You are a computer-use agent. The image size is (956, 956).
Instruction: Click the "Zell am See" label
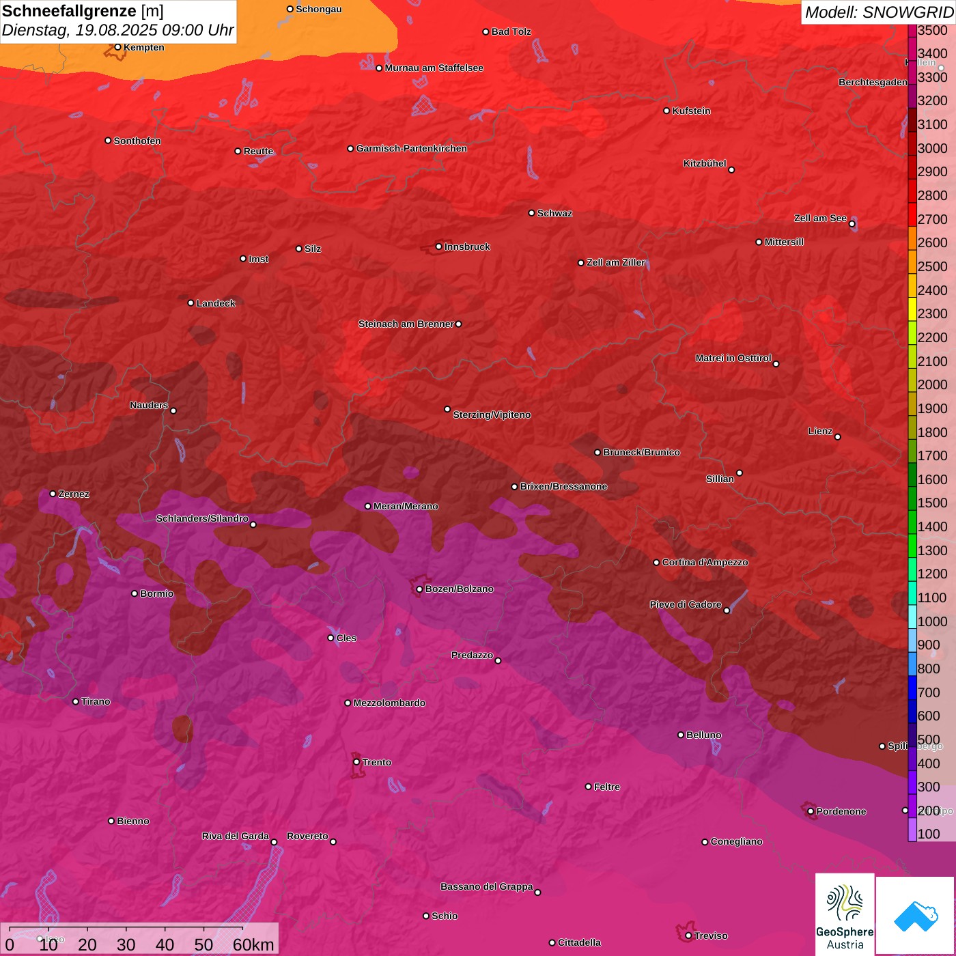click(x=820, y=218)
